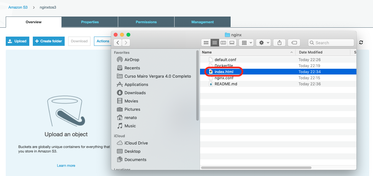Open the group-by arrangement dropdown
Screen dimensions: 373x176
click(246, 43)
